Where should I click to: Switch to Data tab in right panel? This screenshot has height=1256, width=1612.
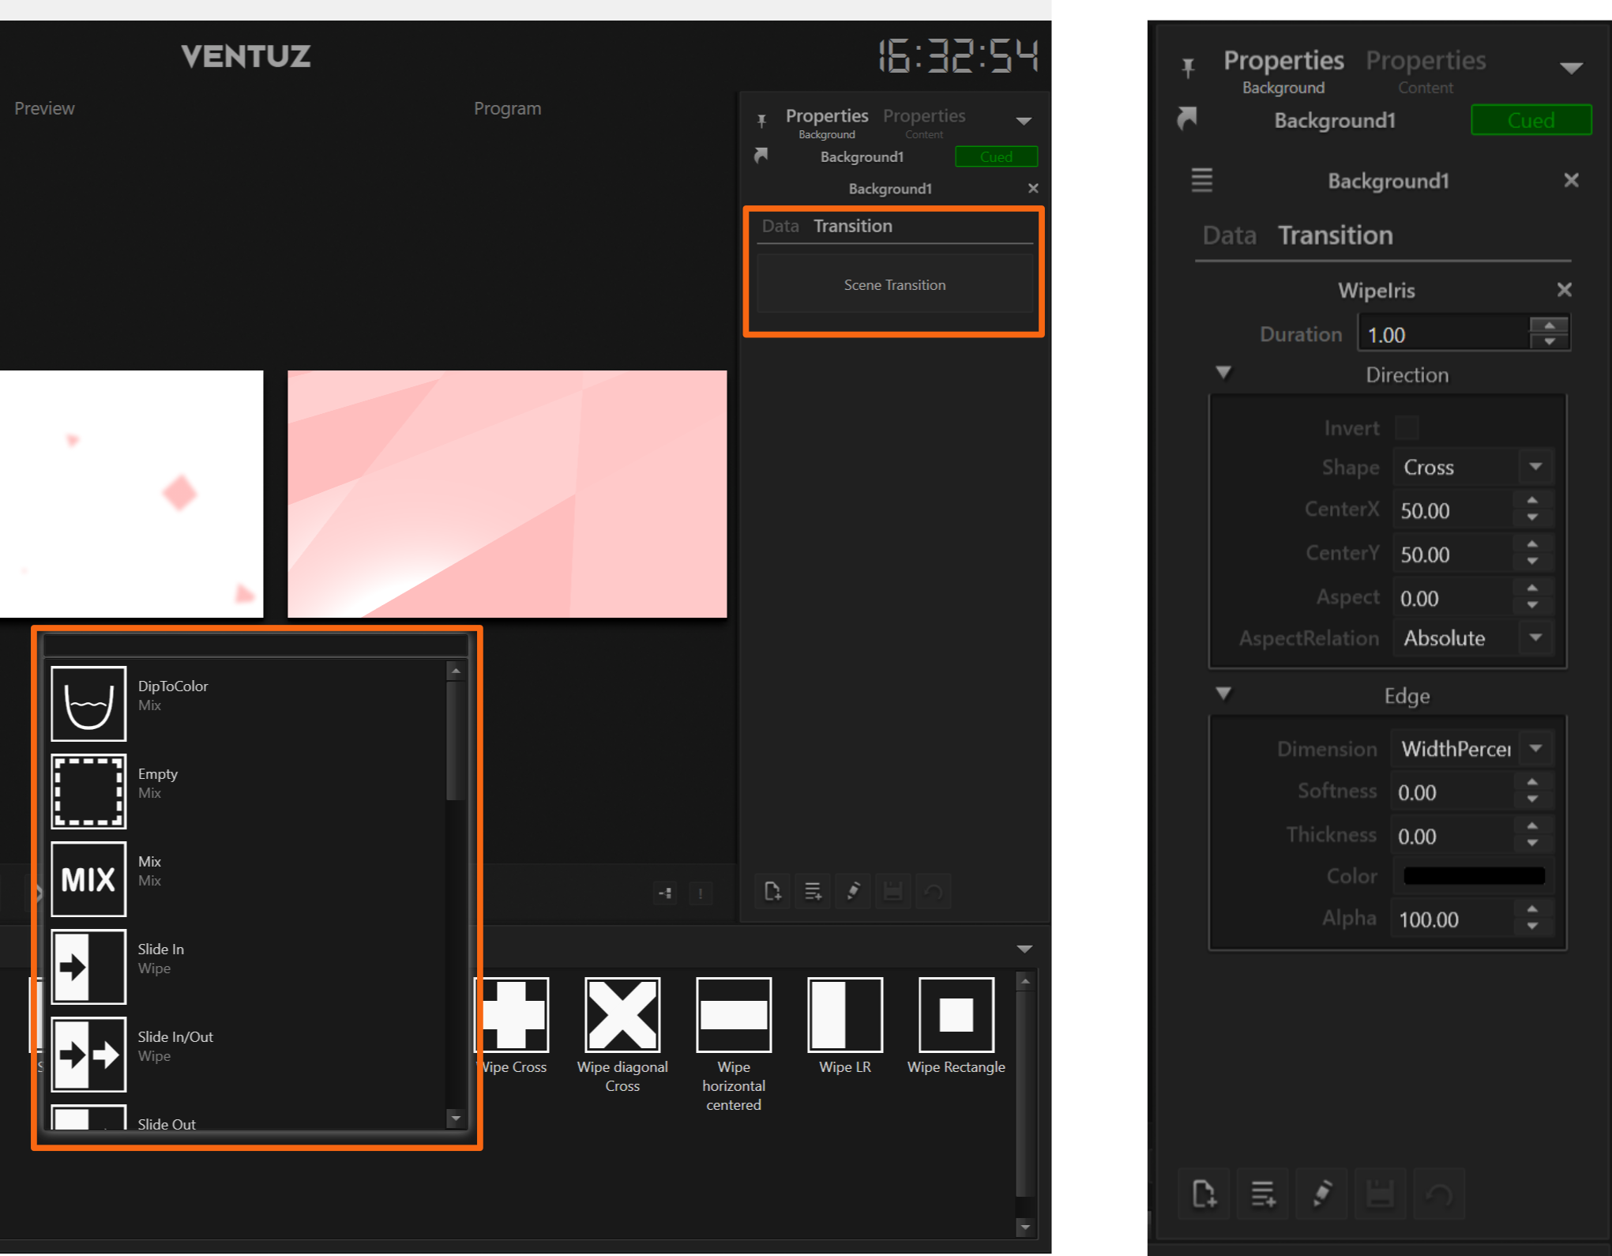tap(1229, 235)
